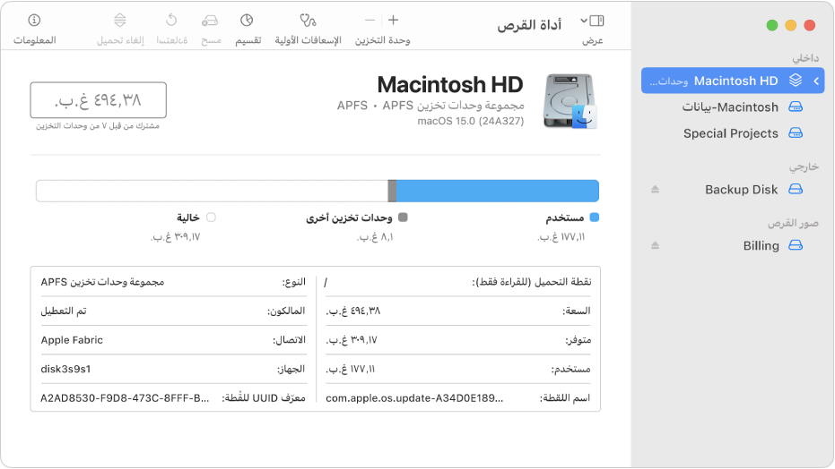The width and height of the screenshot is (835, 469).
Task: Click the External (خارجي) sidebar section header
Action: 804,166
